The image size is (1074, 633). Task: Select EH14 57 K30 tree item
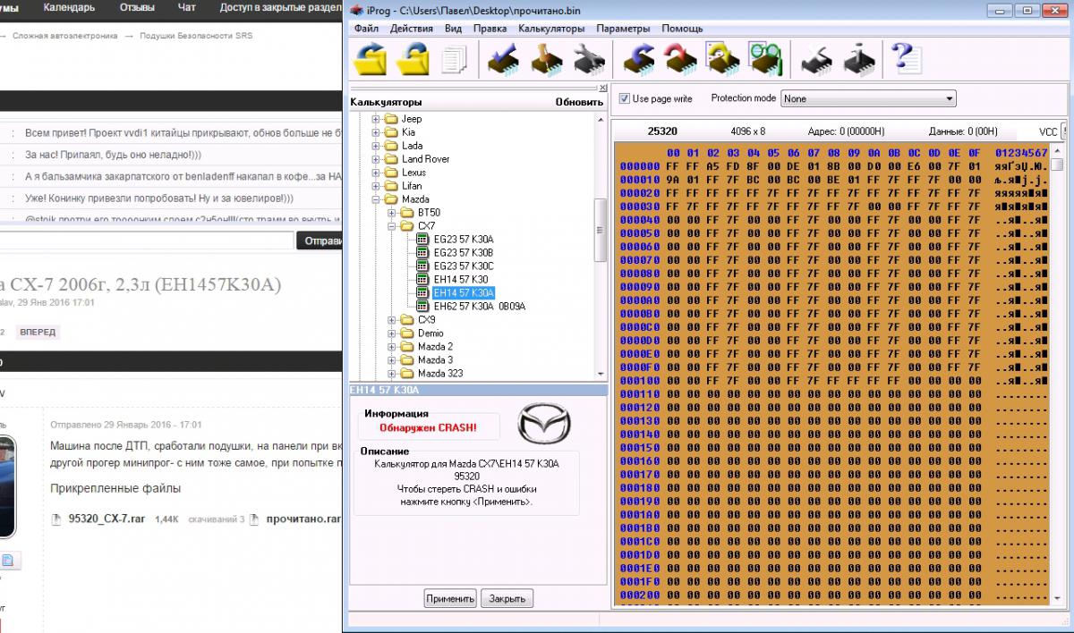pyautogui.click(x=461, y=280)
